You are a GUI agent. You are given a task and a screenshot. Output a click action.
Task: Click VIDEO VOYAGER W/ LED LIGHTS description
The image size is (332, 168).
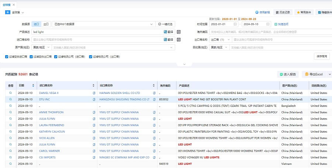[198, 157]
